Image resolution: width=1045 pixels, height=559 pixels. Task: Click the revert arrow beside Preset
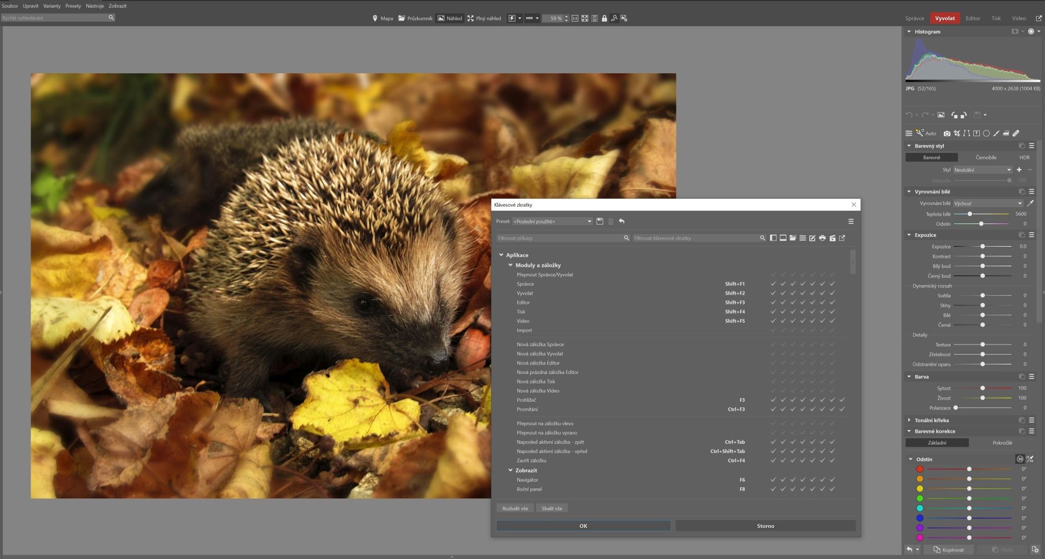tap(622, 222)
